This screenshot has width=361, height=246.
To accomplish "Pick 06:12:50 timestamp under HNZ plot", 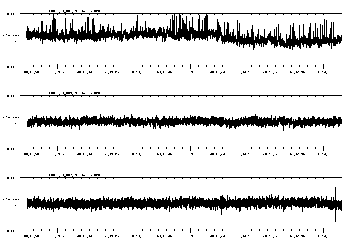I will [x=32, y=236].
